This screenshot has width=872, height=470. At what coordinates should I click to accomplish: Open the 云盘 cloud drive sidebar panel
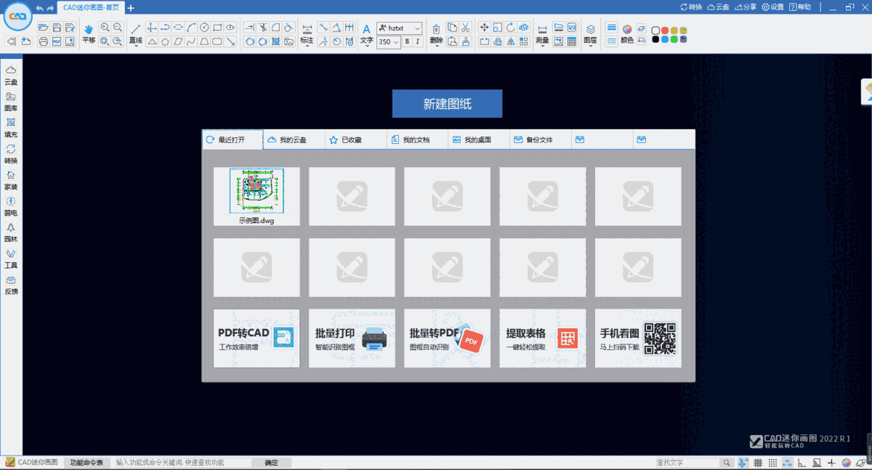pos(10,76)
